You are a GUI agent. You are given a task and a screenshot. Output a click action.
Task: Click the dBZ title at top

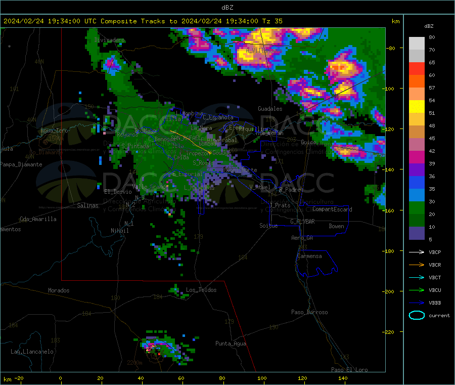pyautogui.click(x=227, y=8)
